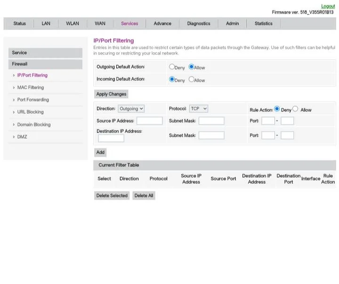Open the Advance tab
The image size is (339, 284).
point(162,24)
